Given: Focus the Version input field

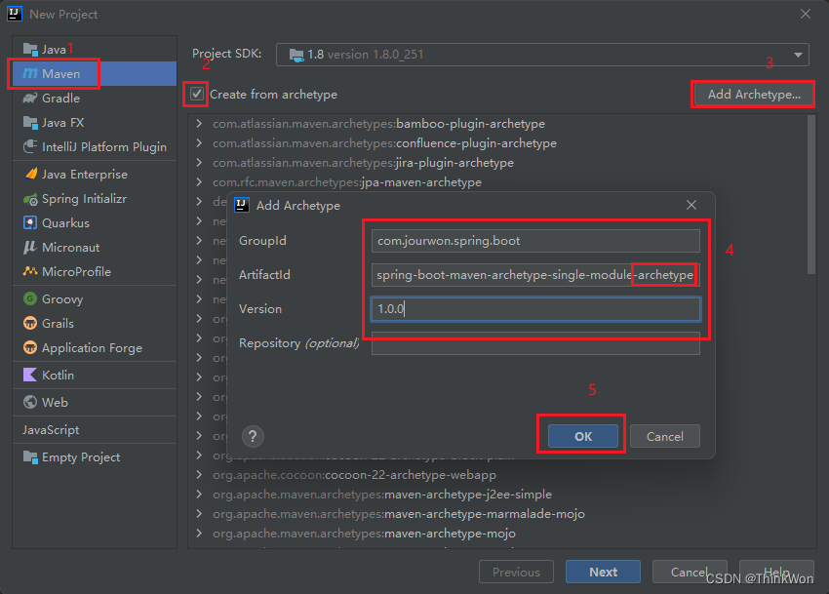Looking at the screenshot, I should click(535, 309).
